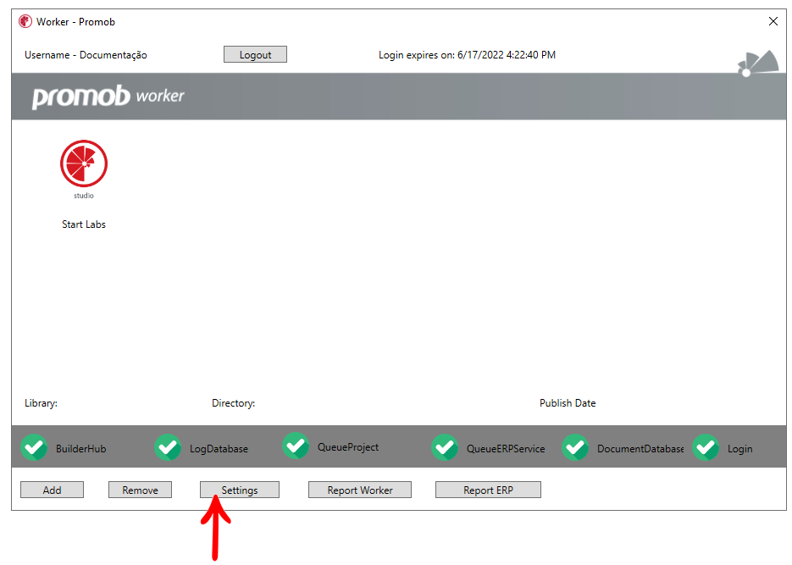Click the 'Worker - Promob' window title

(x=75, y=22)
